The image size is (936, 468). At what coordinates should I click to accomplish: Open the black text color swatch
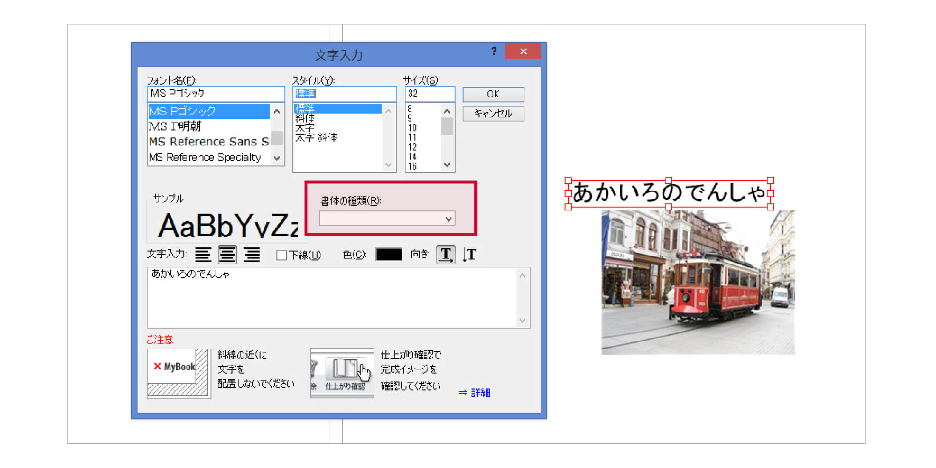pos(389,254)
